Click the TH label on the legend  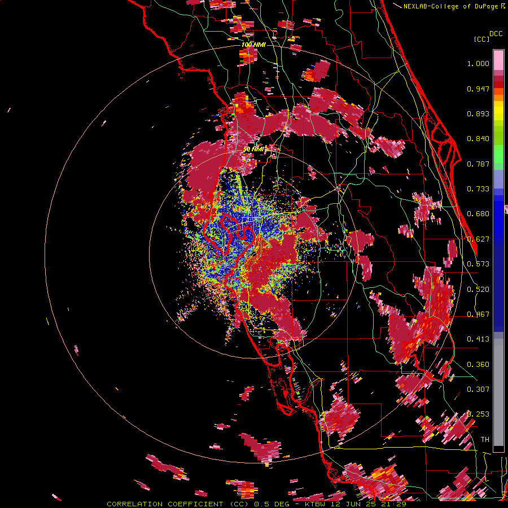point(485,440)
